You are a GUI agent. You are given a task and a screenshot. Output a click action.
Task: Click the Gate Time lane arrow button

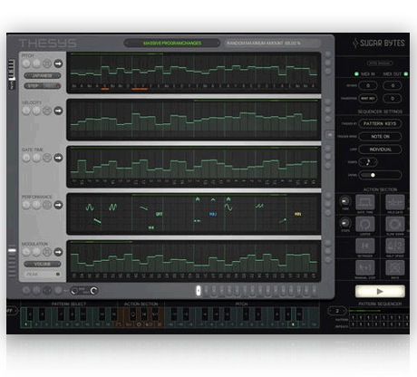pyautogui.click(x=58, y=158)
